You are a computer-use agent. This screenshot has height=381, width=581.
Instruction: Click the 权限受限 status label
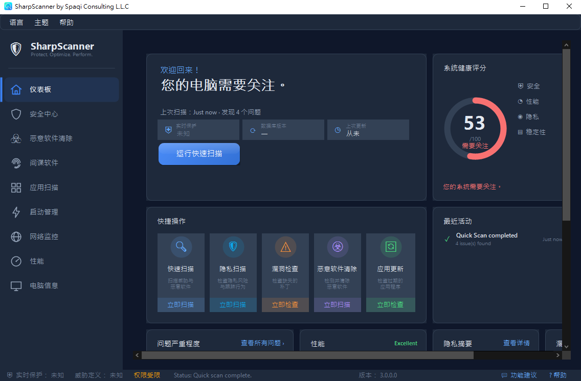tap(147, 375)
